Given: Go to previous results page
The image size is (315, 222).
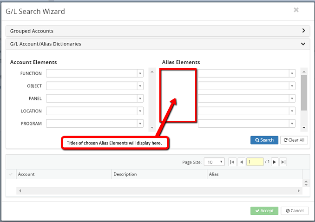Looking at the screenshot, I should point(241,162).
